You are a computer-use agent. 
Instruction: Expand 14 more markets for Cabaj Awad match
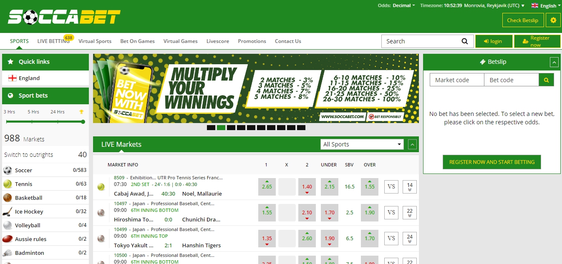(x=410, y=187)
